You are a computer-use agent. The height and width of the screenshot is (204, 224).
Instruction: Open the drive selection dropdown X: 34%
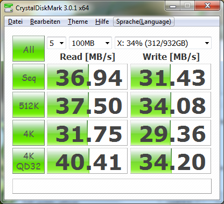pyautogui.click(x=163, y=43)
